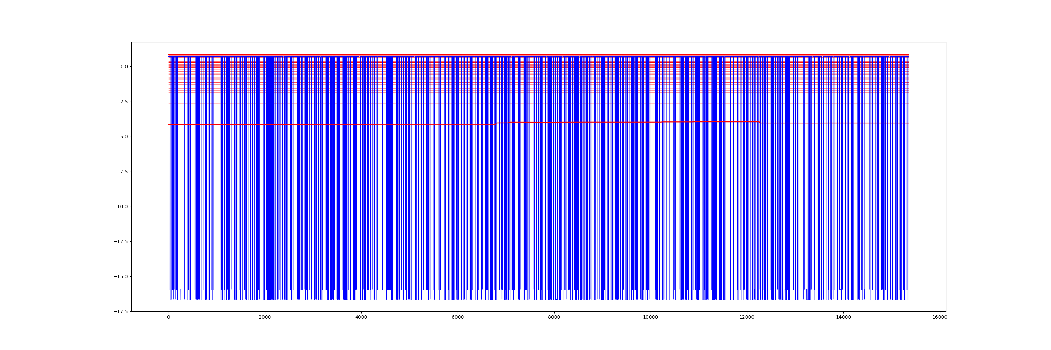Click the x-axis tick label 2000
This screenshot has width=1051, height=350.
[x=265, y=318]
